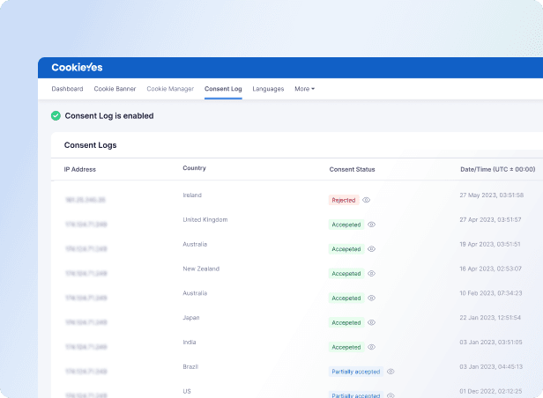Click the Rejected status badge

pos(344,200)
